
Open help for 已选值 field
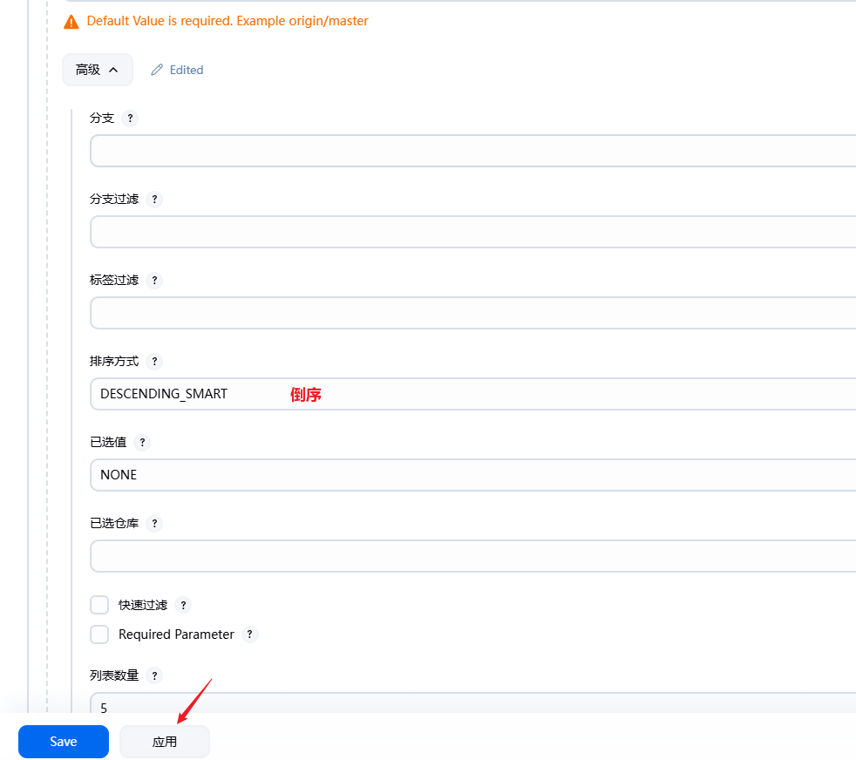click(142, 442)
